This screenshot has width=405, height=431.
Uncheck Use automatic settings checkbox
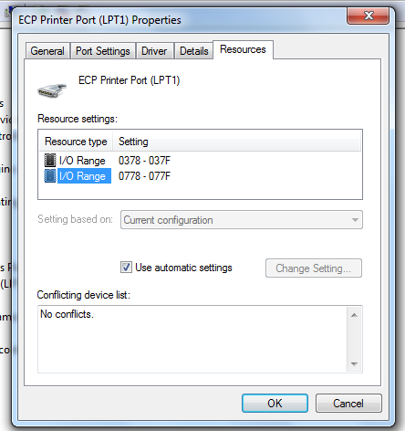pos(126,268)
